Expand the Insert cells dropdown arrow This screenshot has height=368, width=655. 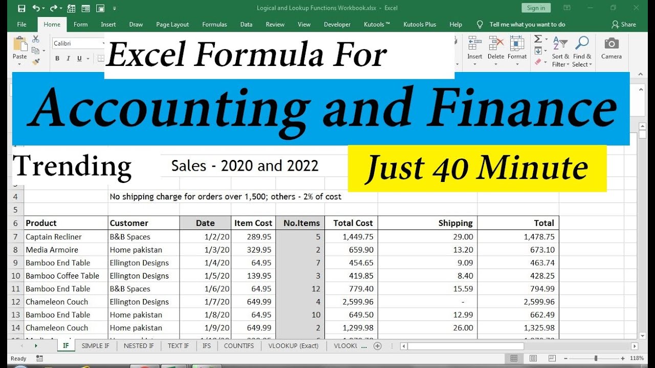tap(474, 64)
